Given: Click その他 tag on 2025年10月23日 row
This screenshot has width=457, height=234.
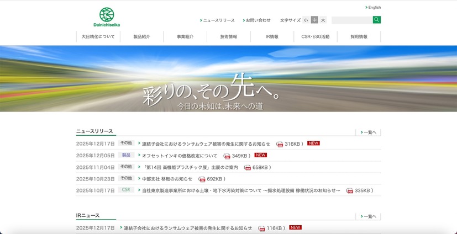Looking at the screenshot, I should point(126,178).
